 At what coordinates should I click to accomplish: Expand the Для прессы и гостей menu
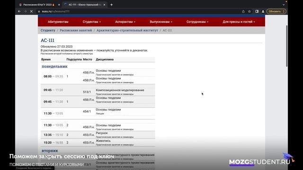(239, 22)
